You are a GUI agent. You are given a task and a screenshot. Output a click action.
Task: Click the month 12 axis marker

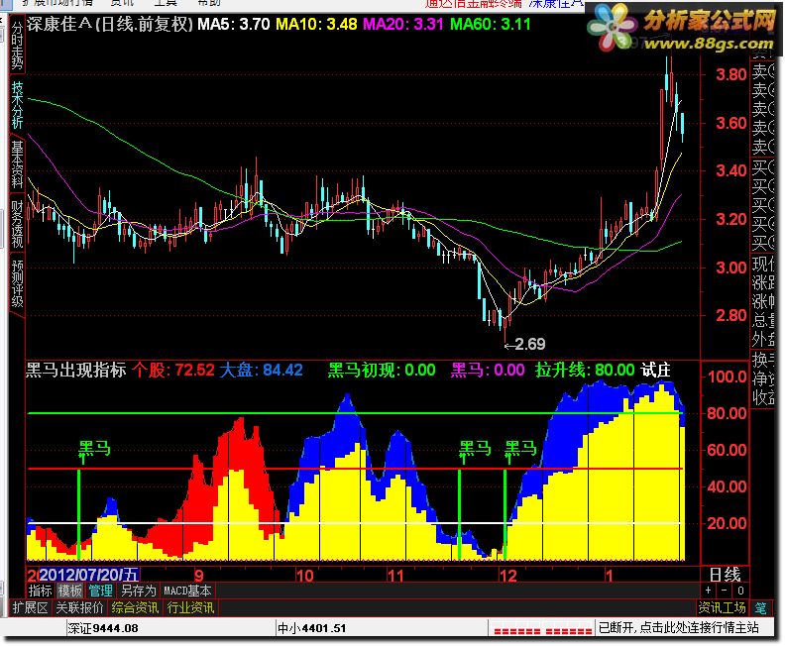(507, 576)
